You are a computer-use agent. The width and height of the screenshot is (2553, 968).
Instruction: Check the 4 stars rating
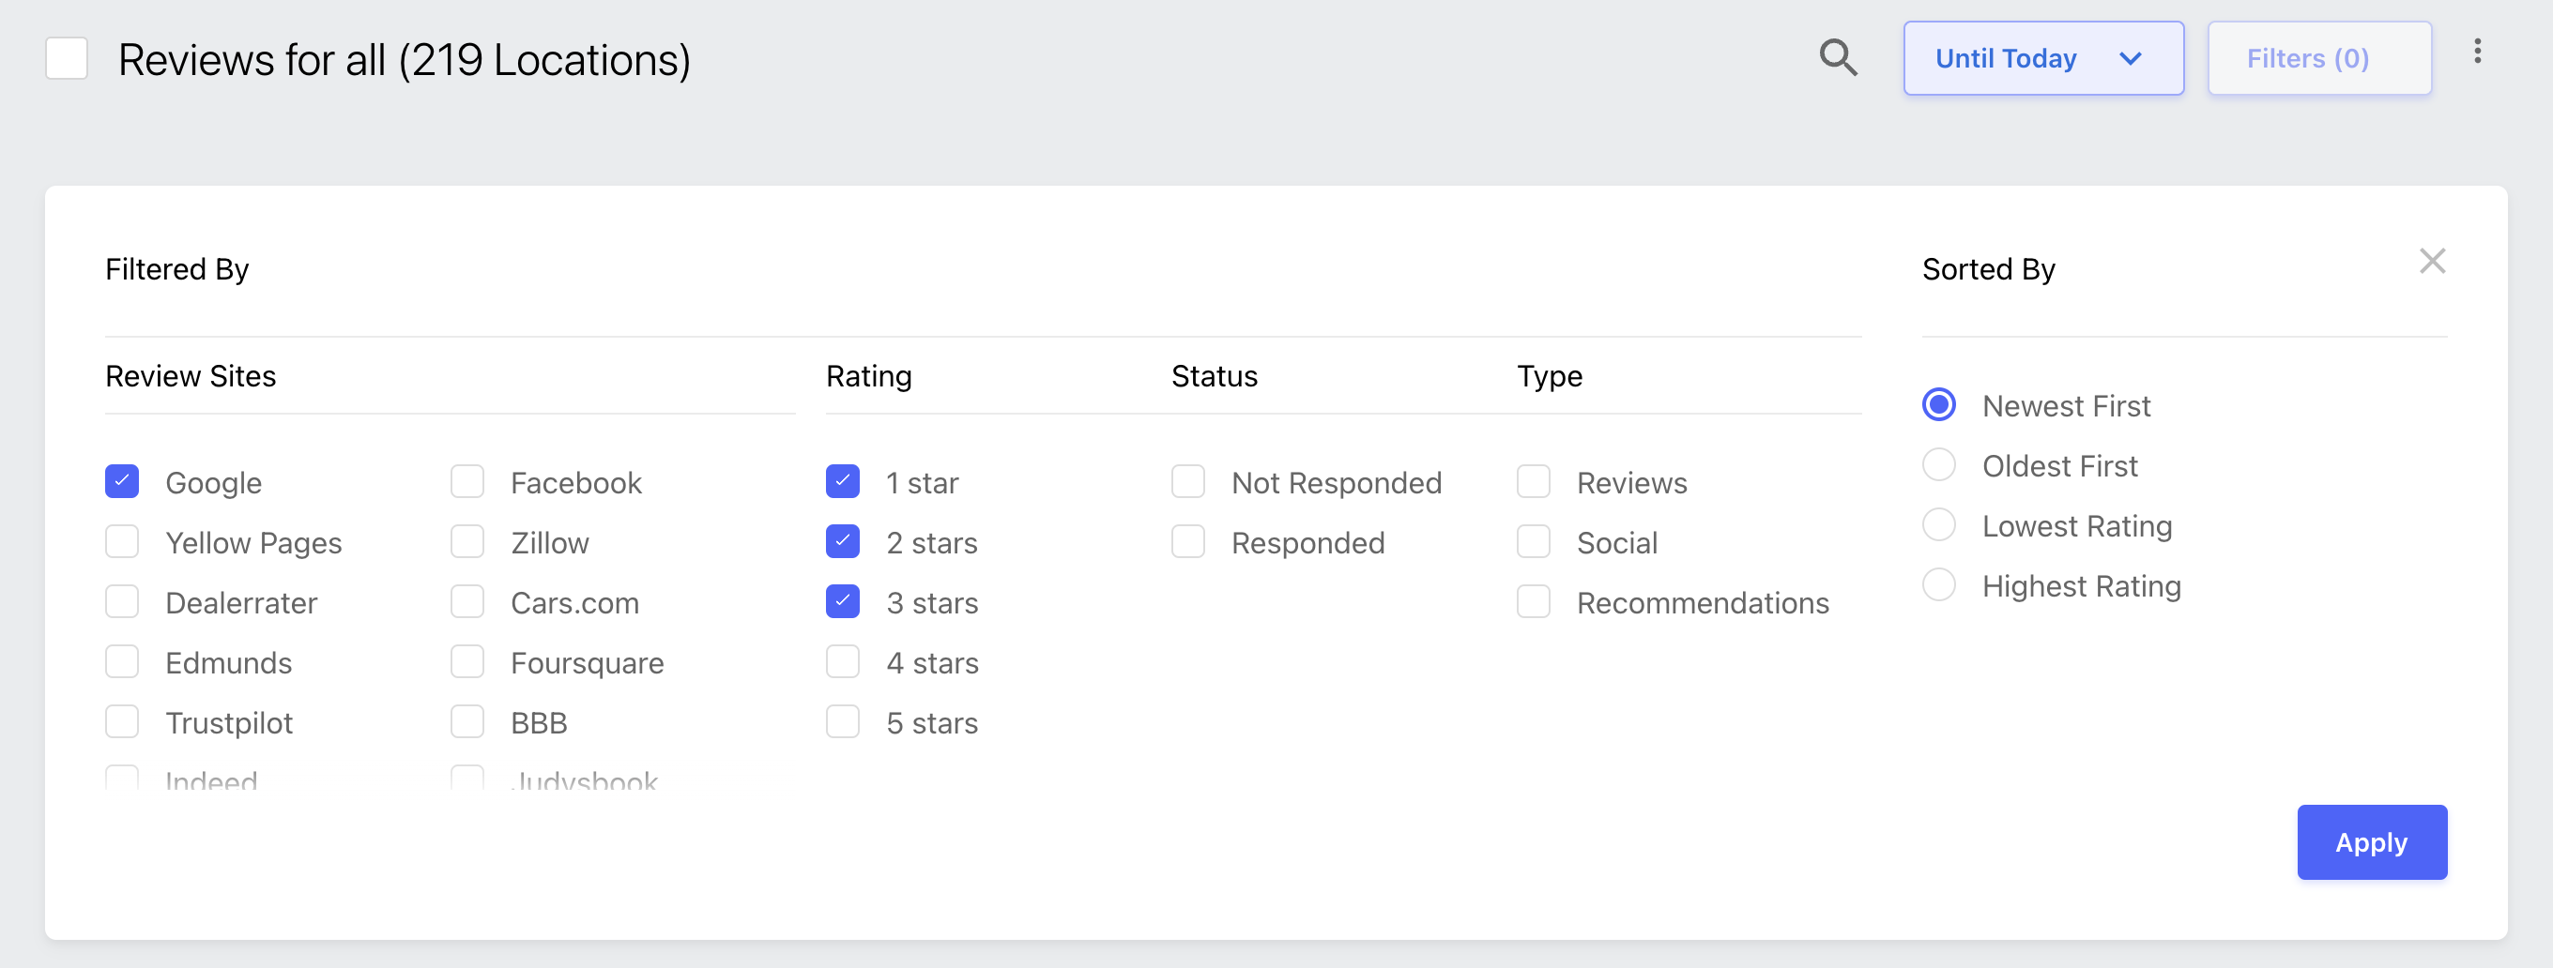click(843, 662)
